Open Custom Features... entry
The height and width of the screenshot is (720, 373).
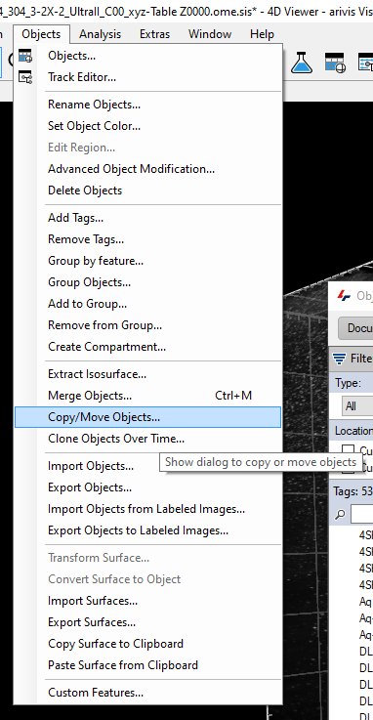click(x=147, y=693)
